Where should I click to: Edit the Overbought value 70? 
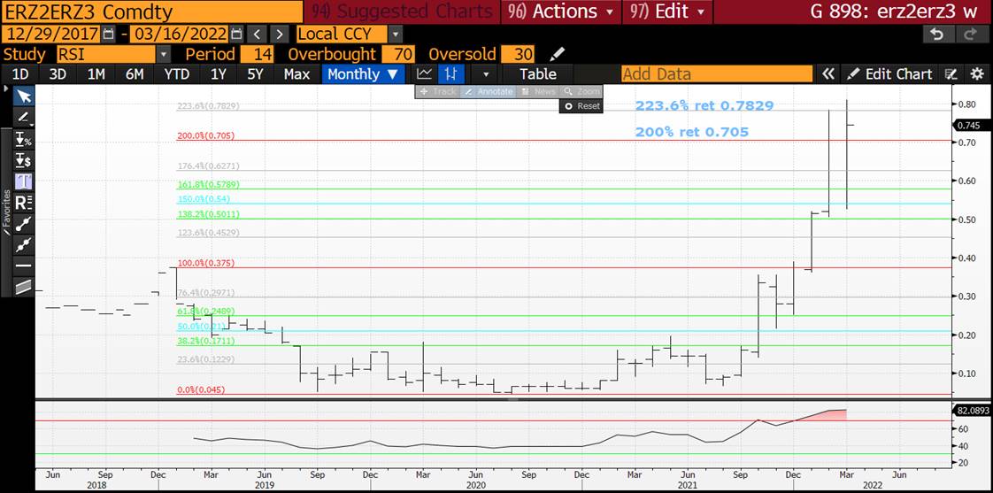tap(398, 54)
